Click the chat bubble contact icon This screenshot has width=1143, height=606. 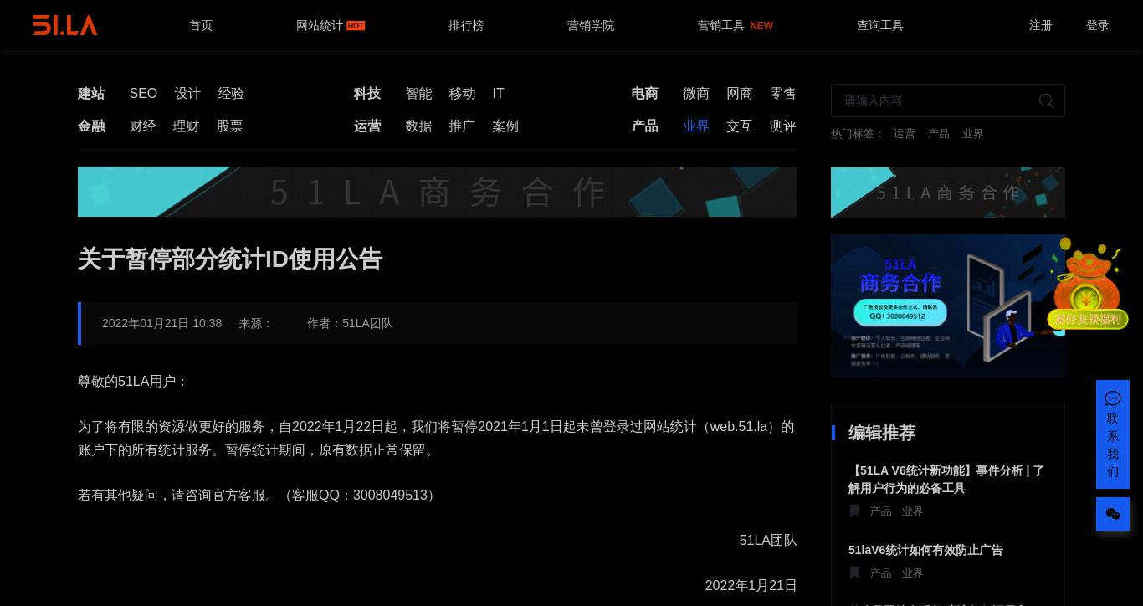(x=1113, y=398)
